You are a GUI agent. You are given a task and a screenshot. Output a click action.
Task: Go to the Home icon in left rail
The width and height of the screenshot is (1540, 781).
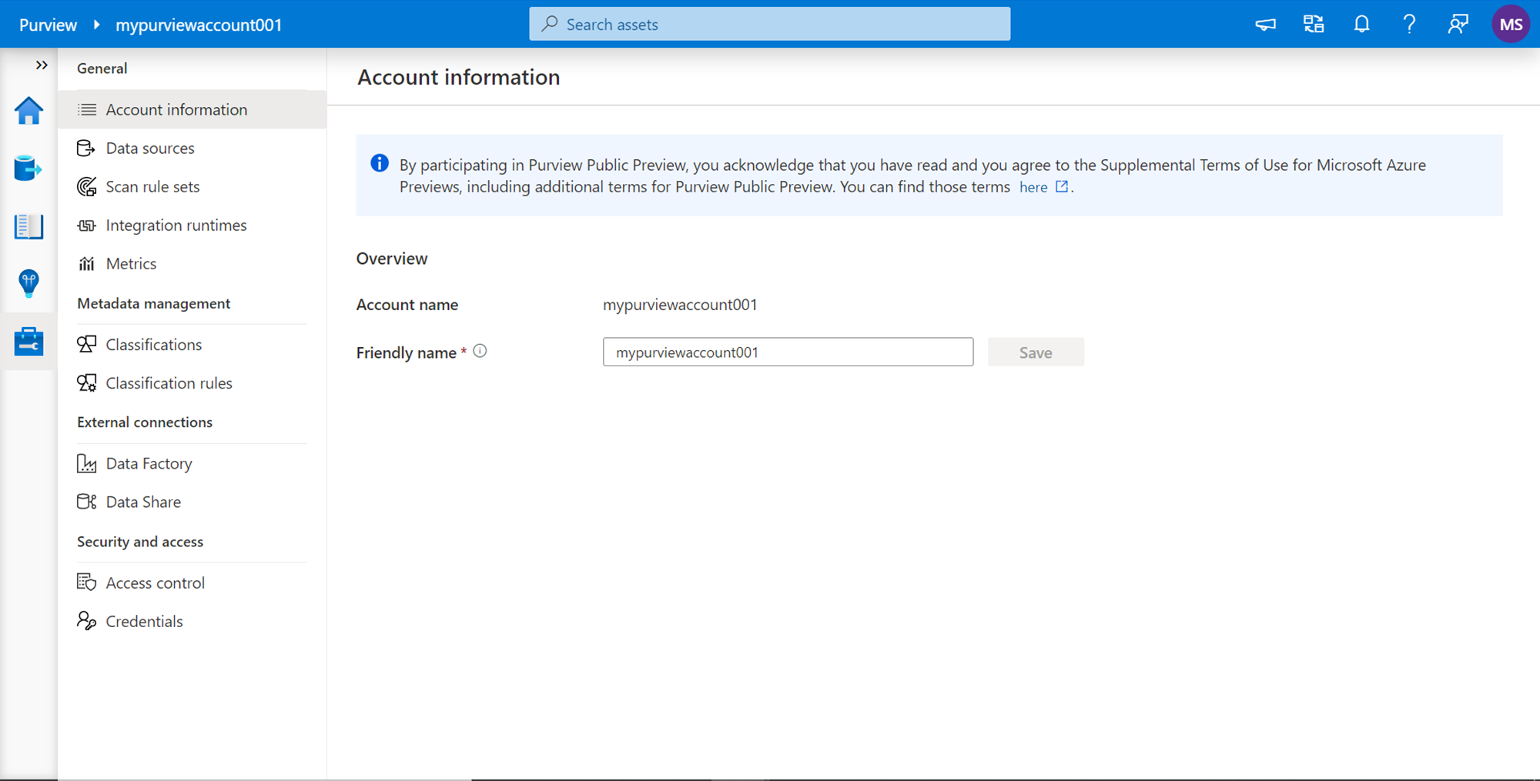(28, 111)
